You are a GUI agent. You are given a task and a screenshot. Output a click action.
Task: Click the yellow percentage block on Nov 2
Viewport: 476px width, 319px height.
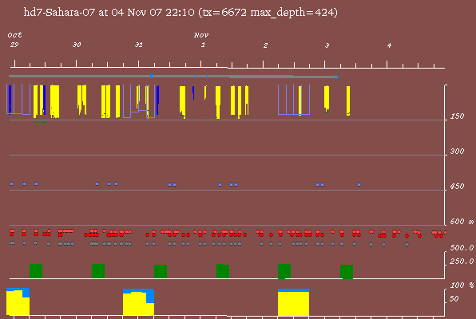293,304
